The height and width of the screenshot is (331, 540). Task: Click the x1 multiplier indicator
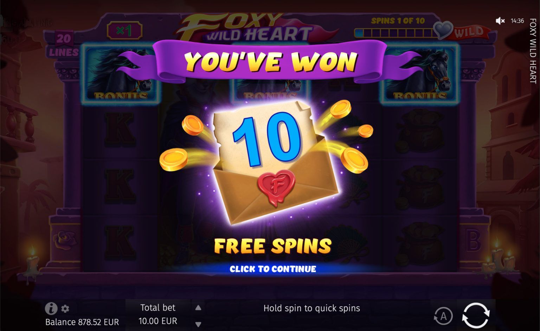click(124, 31)
